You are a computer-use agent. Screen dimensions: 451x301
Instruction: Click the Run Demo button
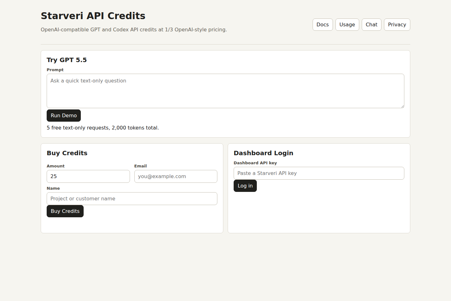click(x=64, y=115)
